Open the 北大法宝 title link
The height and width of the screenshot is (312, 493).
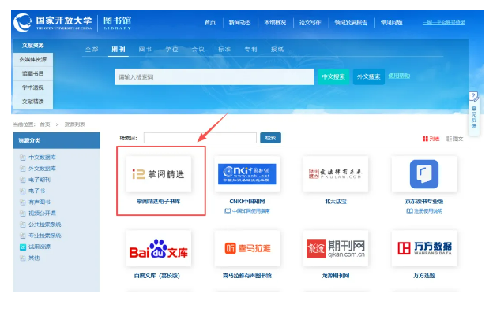336,202
